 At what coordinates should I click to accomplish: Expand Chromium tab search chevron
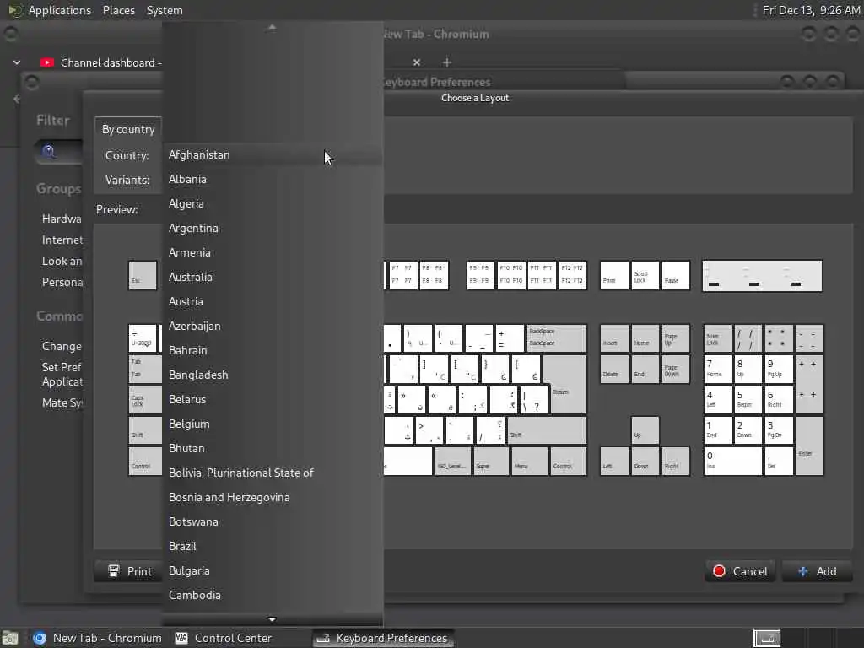pos(17,62)
